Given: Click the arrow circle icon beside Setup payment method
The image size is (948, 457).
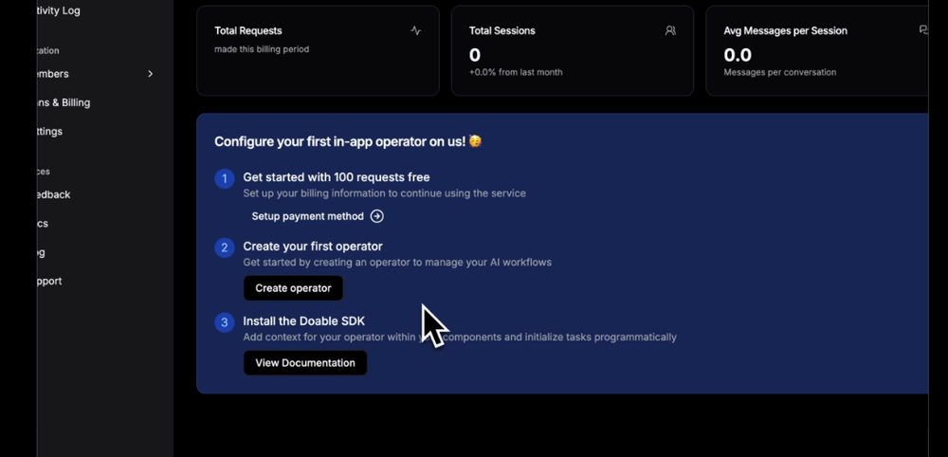Looking at the screenshot, I should pyautogui.click(x=376, y=216).
